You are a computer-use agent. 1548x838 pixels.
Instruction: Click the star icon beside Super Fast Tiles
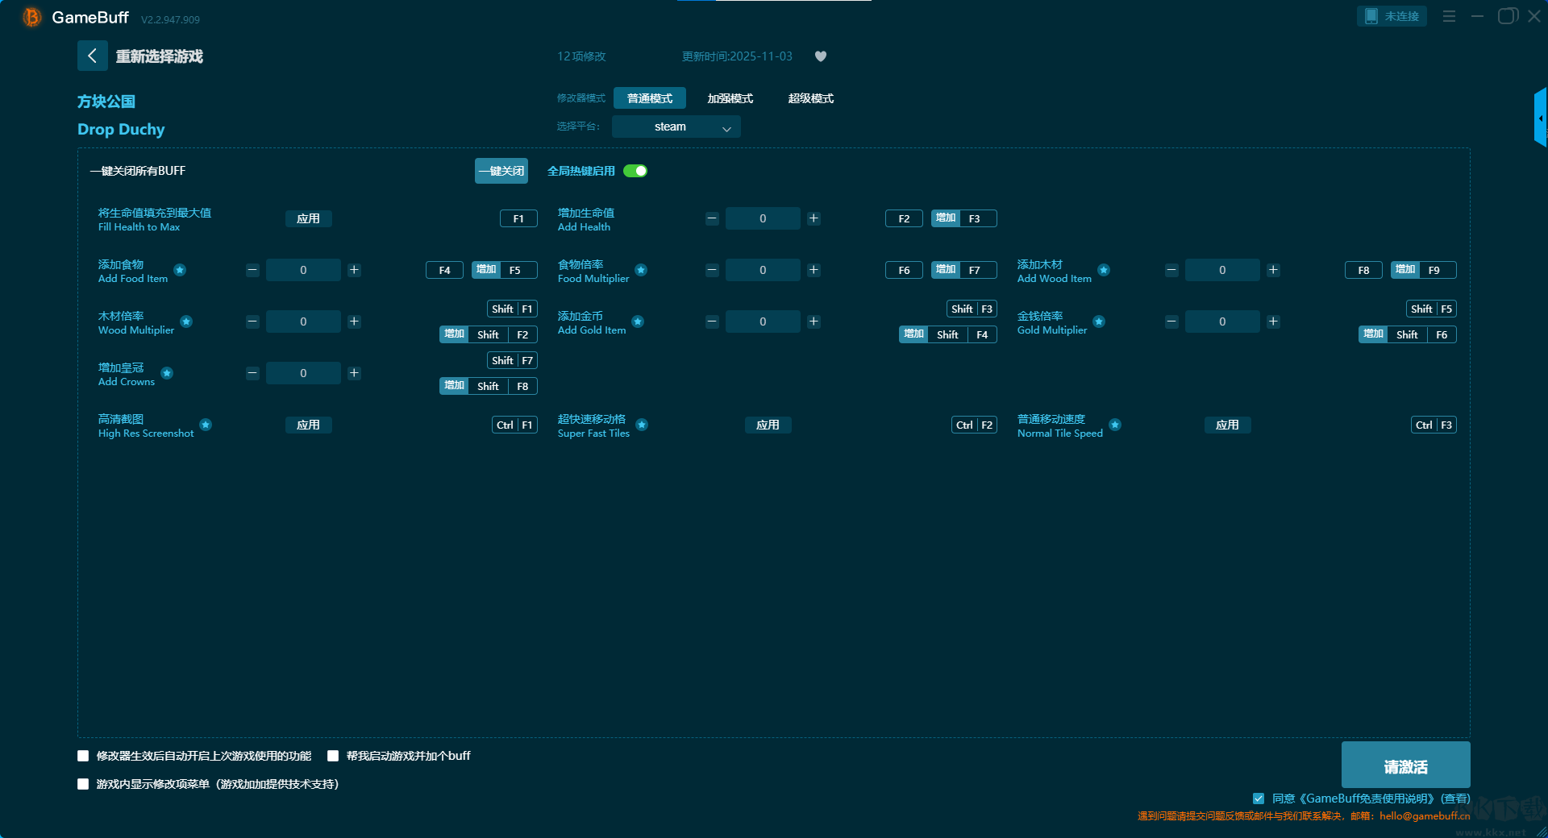pyautogui.click(x=642, y=425)
